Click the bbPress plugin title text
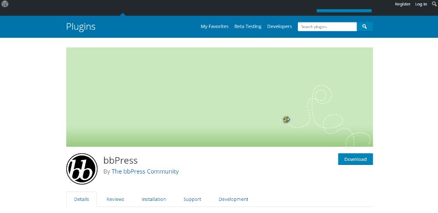438x213 pixels. [120, 160]
